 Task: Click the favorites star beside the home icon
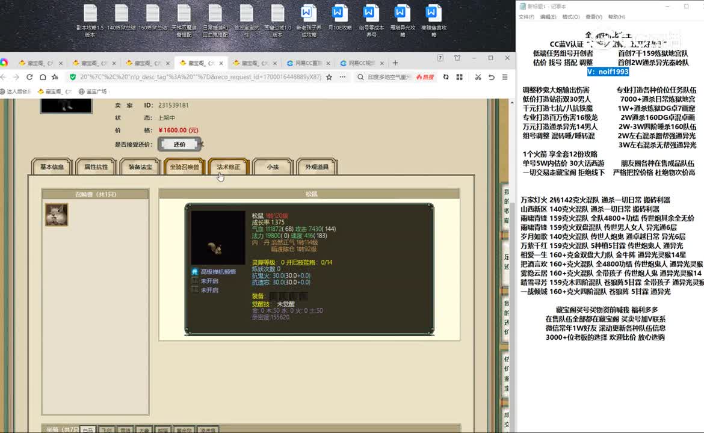tap(55, 77)
